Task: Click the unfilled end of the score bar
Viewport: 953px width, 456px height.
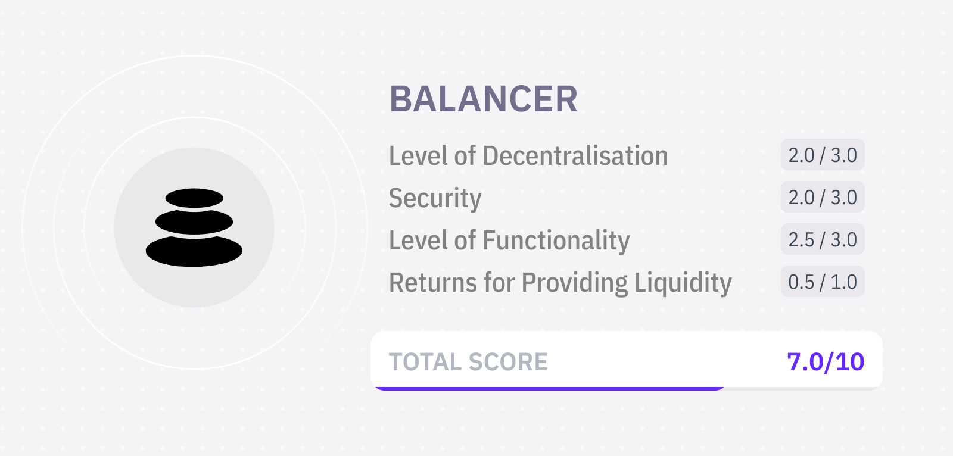Action: 804,388
